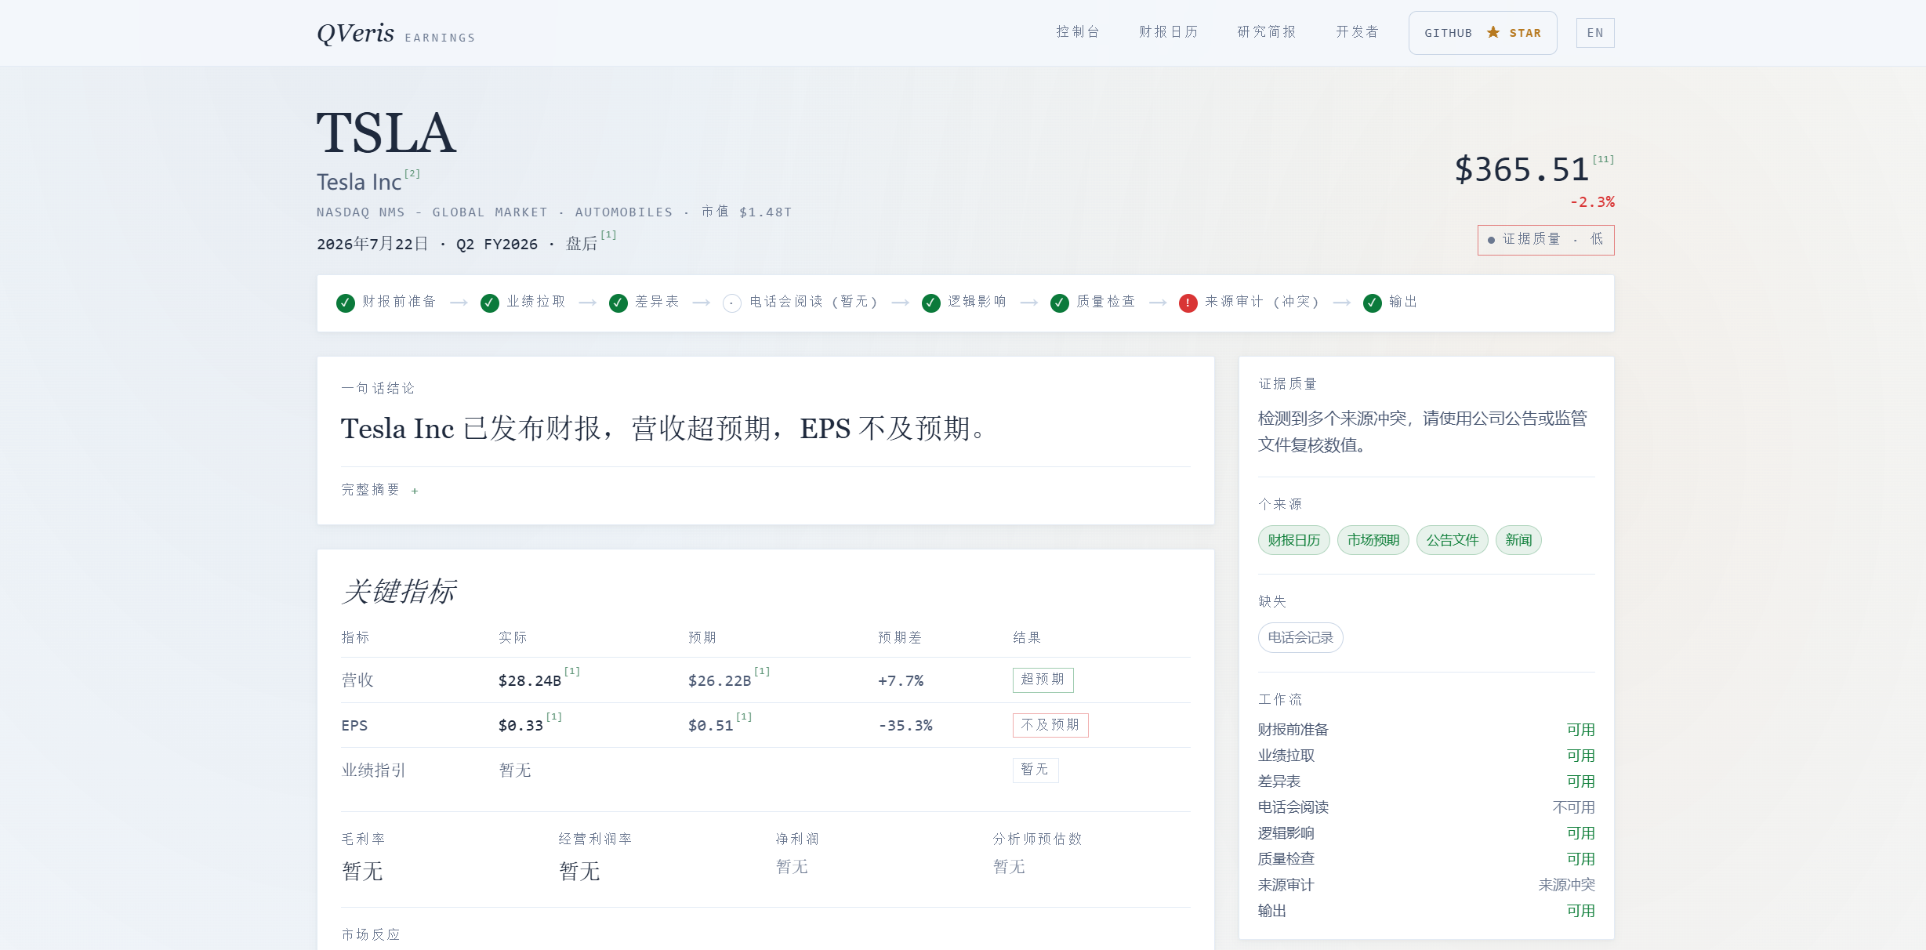
Task: Click the 关键指标 heading
Action: (399, 591)
